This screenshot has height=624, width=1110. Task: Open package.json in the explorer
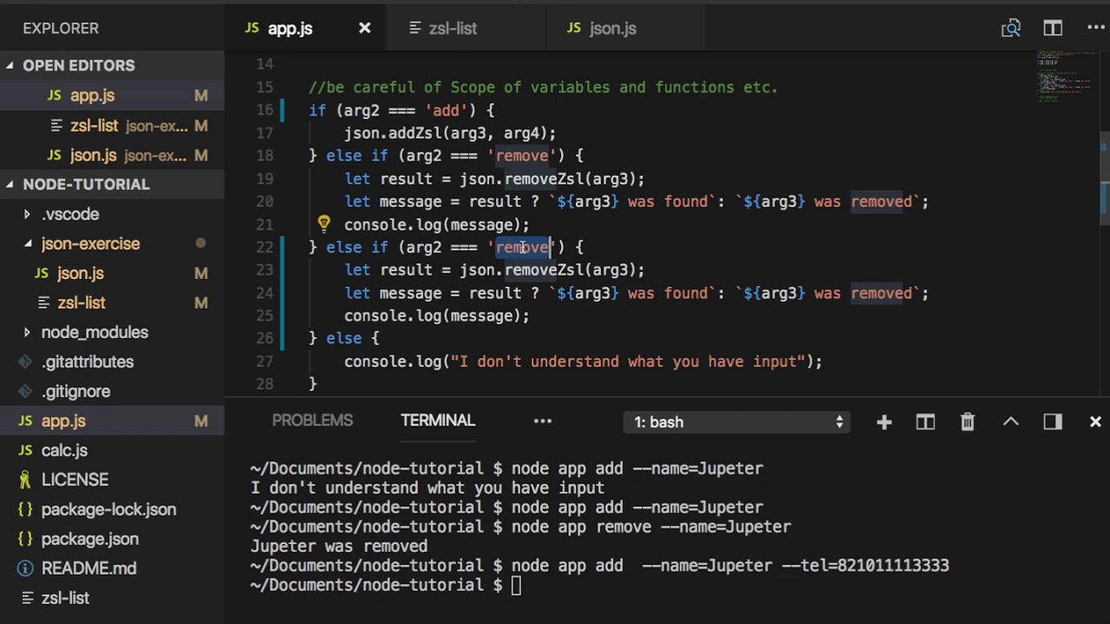pyautogui.click(x=89, y=539)
